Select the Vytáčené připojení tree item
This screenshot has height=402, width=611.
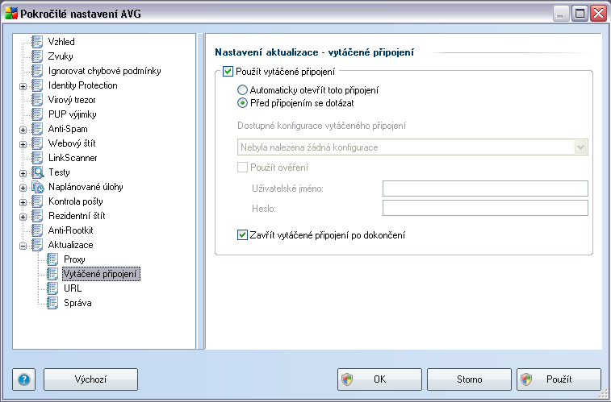coord(101,274)
